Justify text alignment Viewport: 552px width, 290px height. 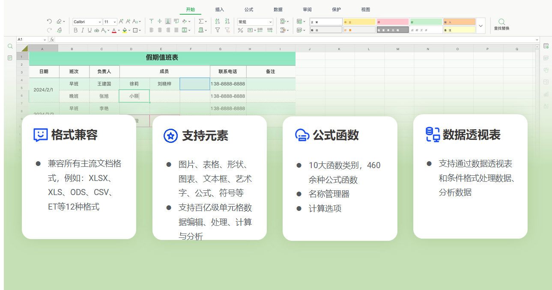tap(176, 30)
